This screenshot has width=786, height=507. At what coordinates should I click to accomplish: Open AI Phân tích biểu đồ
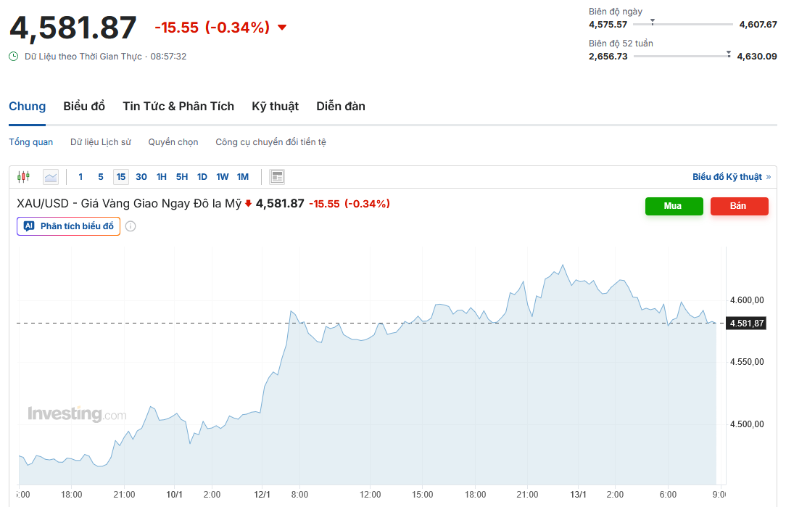click(69, 226)
